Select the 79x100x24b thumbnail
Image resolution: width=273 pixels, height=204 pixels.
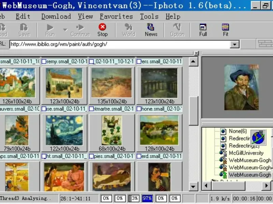coord(17,131)
